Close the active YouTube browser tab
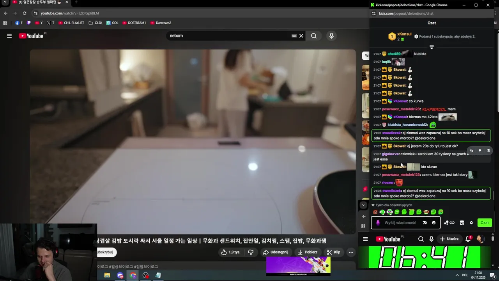 [x=67, y=2]
